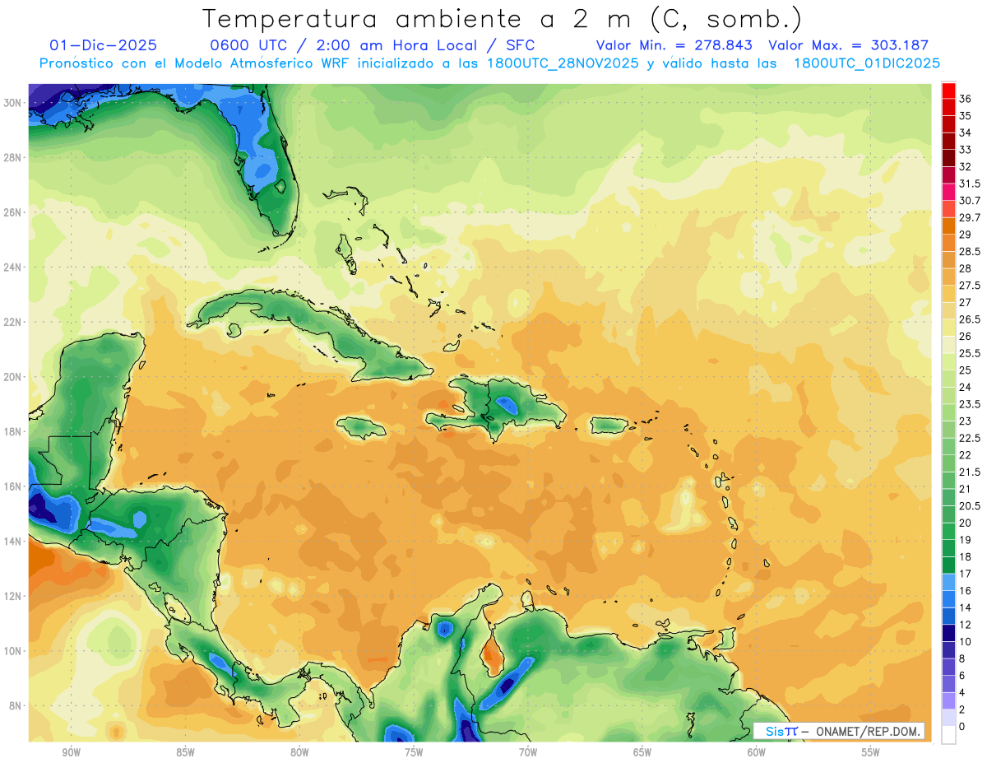Viewport: 987px width, 763px height.
Task: Click the '28.5' value on the color scale
Action: 969,251
